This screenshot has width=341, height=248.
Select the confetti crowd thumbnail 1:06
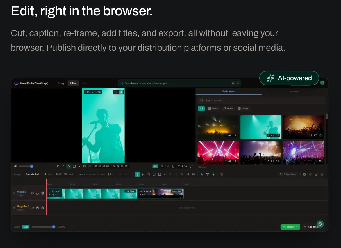pyautogui.click(x=303, y=153)
